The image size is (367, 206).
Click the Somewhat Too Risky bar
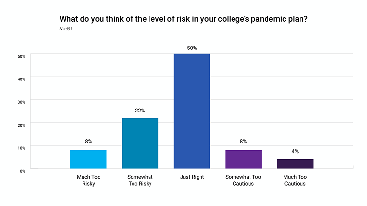point(140,143)
